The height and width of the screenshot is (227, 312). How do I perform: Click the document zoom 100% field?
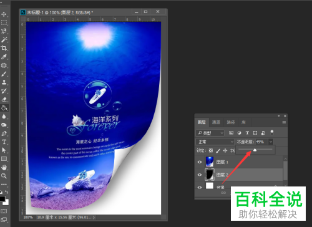click(28, 218)
